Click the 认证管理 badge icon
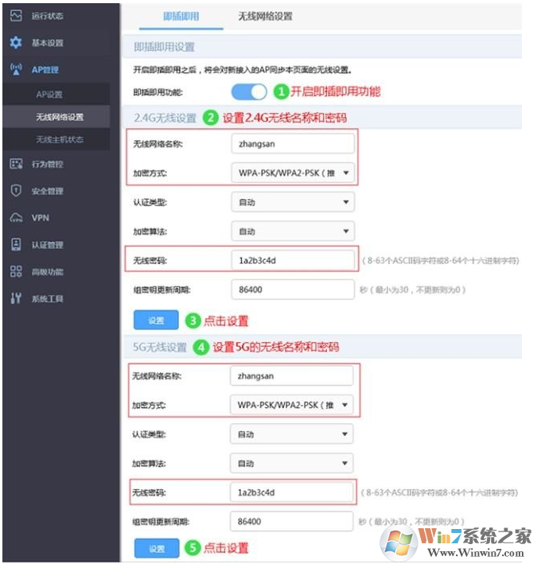Image resolution: width=537 pixels, height=564 pixels. point(16,244)
